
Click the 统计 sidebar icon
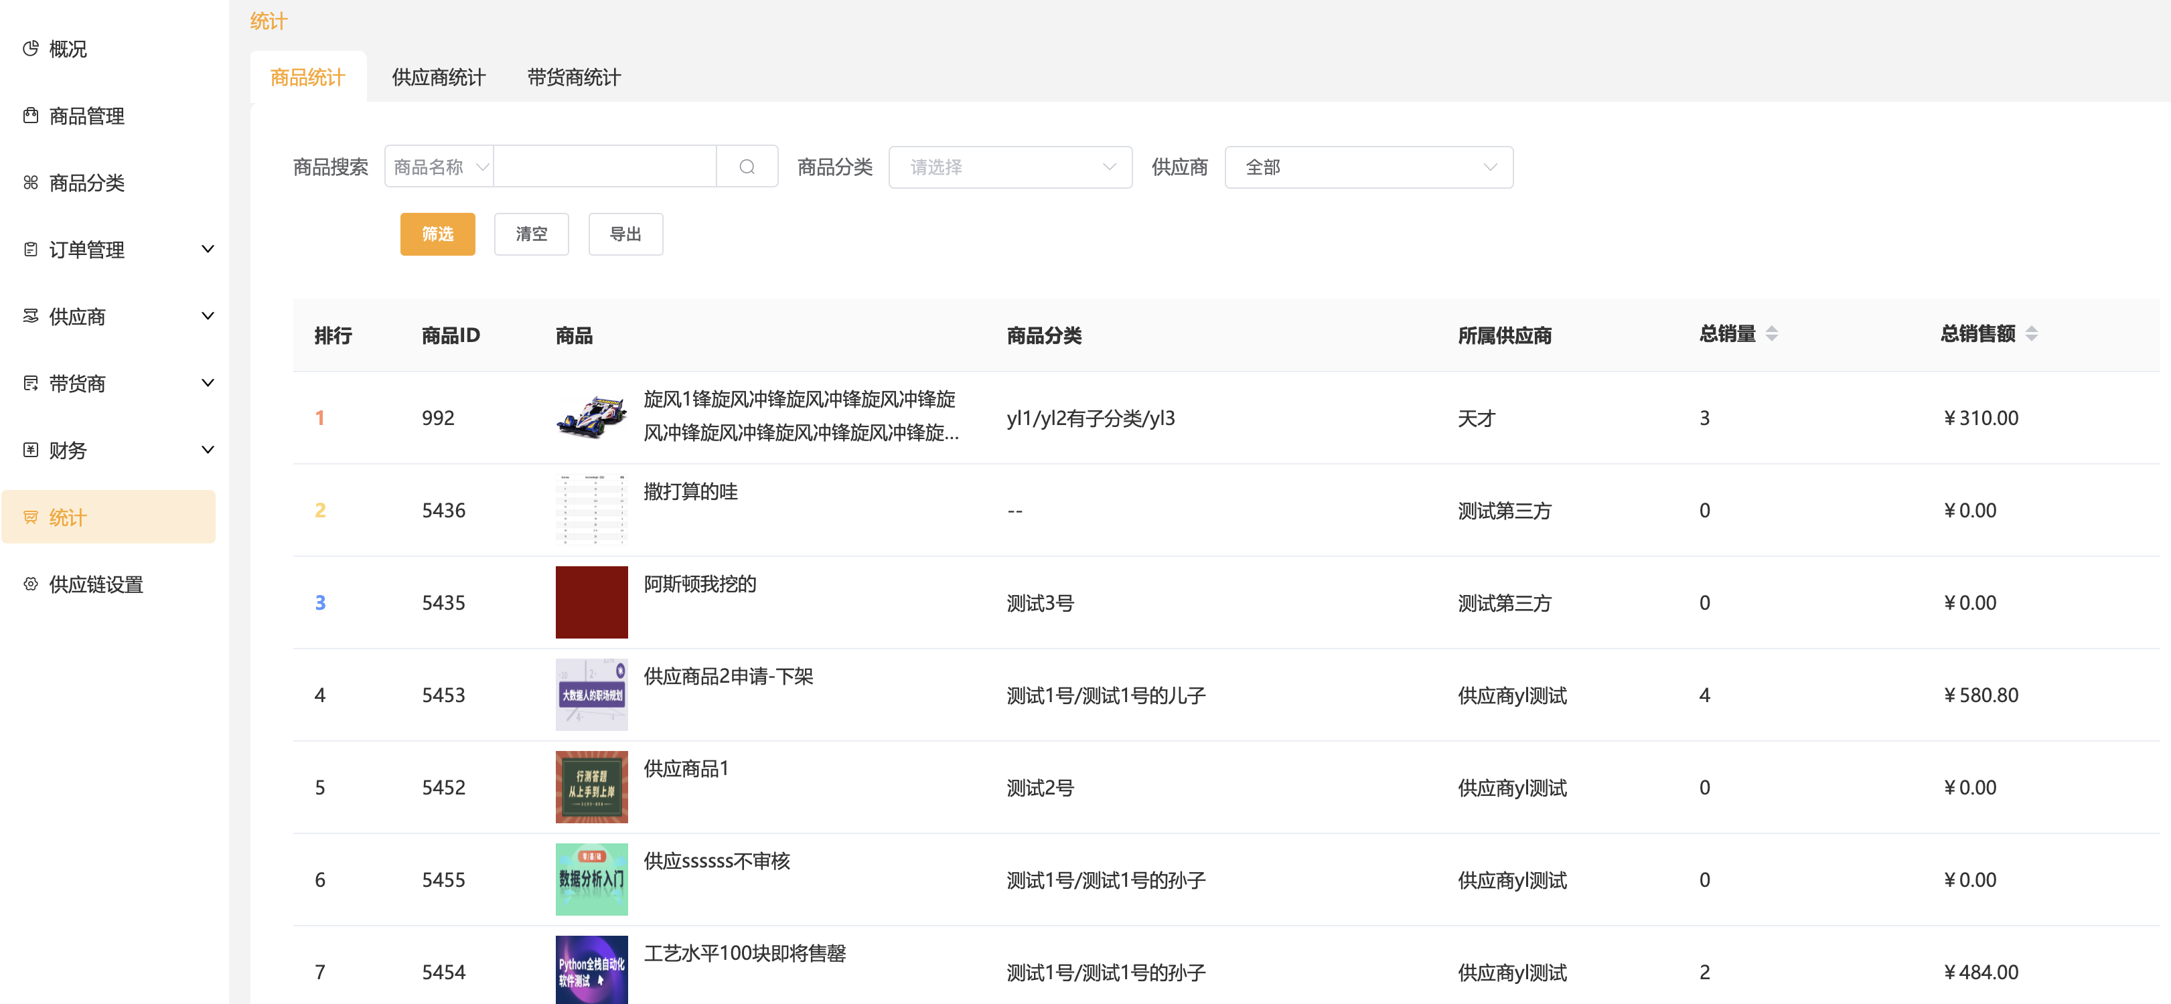point(31,517)
